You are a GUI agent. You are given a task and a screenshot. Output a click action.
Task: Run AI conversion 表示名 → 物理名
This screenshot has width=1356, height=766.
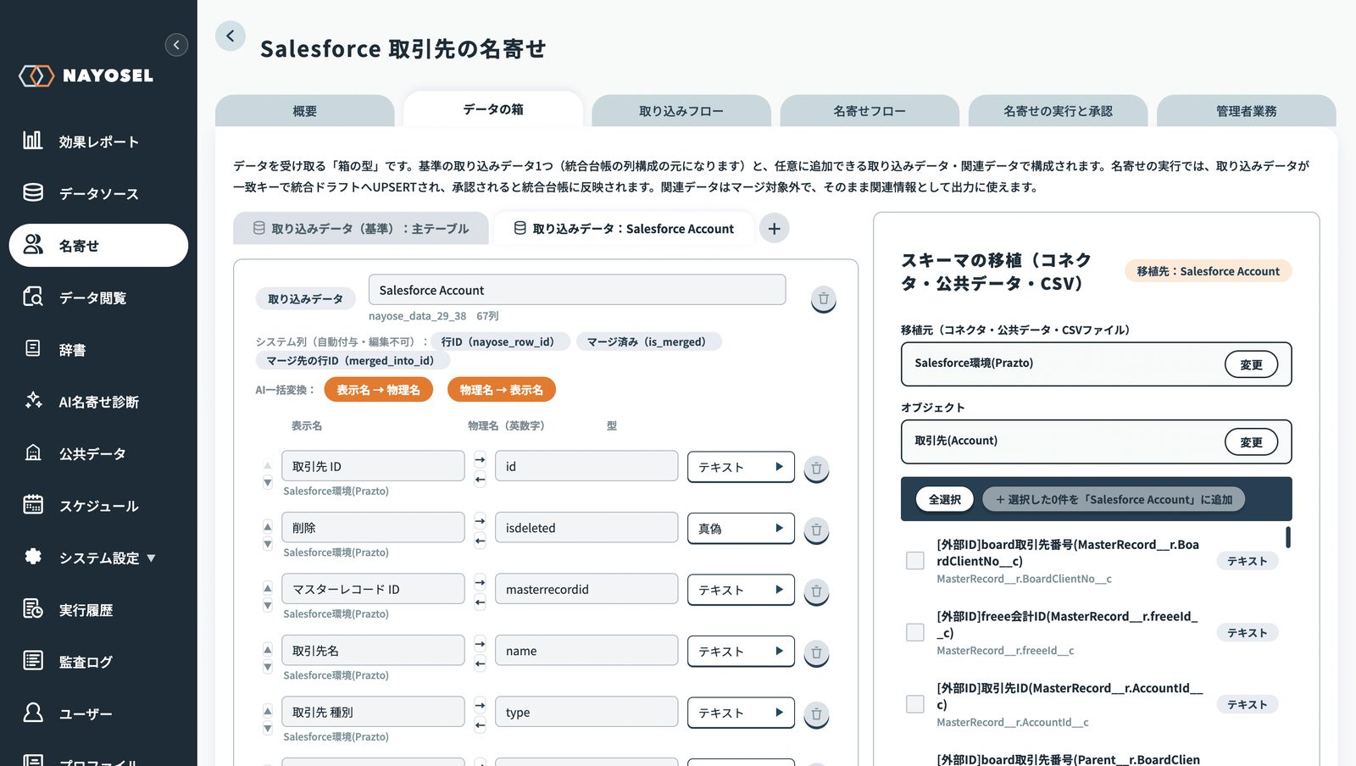378,390
